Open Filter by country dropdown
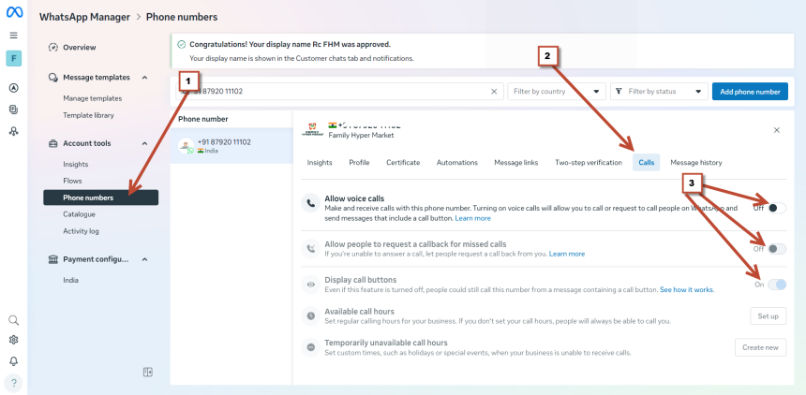The height and width of the screenshot is (395, 806). coord(557,92)
